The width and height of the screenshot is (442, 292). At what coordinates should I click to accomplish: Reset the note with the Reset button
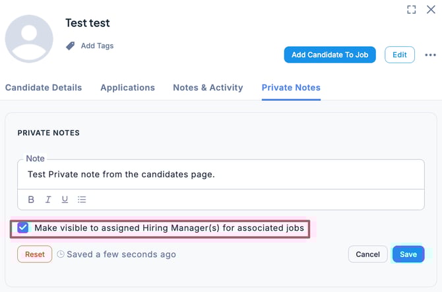pyautogui.click(x=34, y=254)
